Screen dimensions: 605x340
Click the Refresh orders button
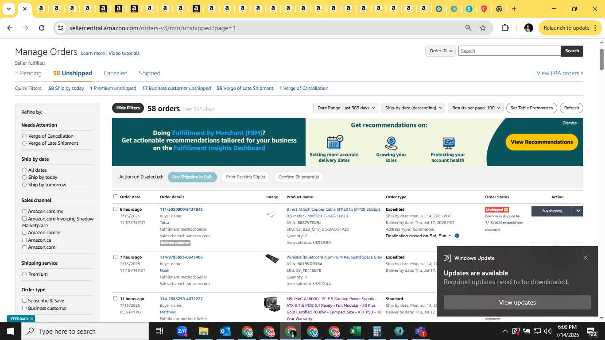571,108
